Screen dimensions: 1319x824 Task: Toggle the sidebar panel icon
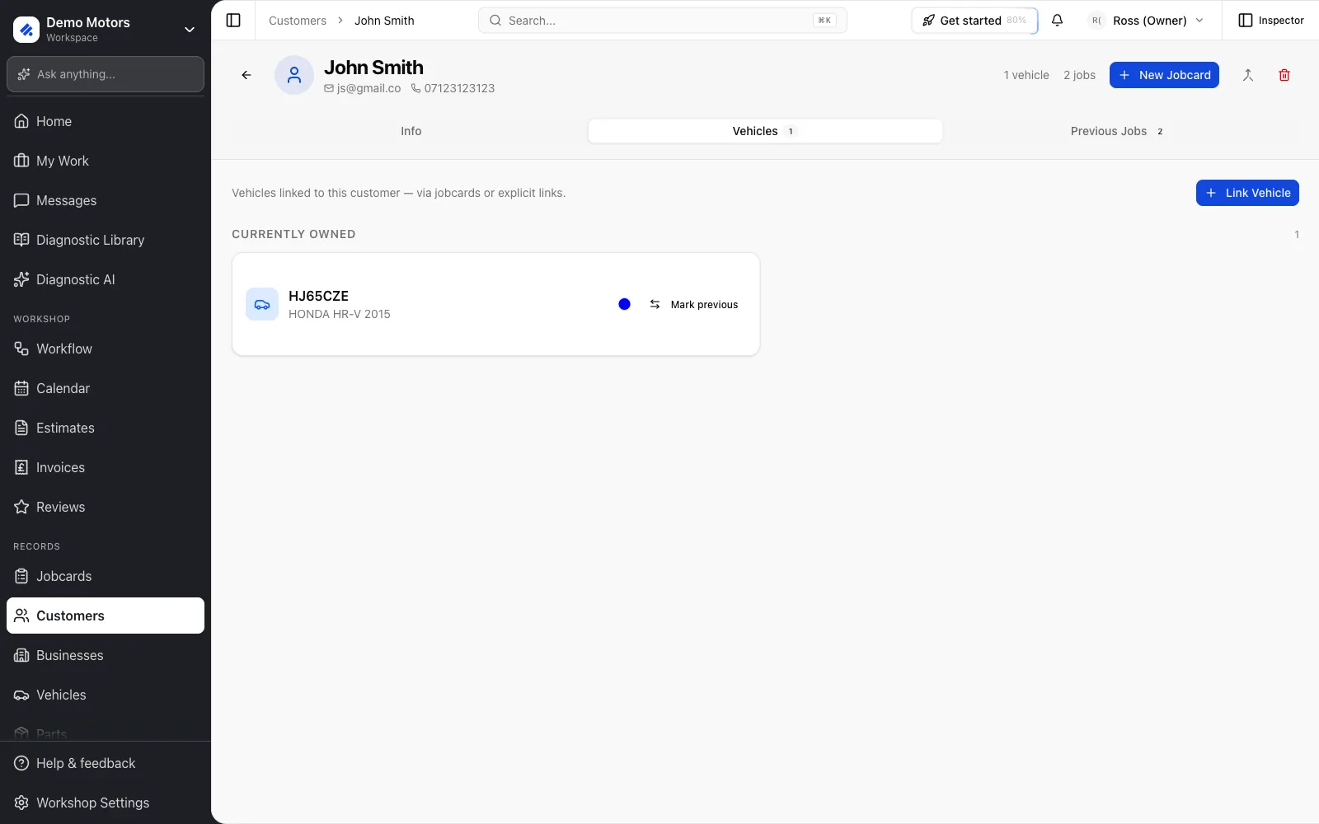tap(233, 21)
